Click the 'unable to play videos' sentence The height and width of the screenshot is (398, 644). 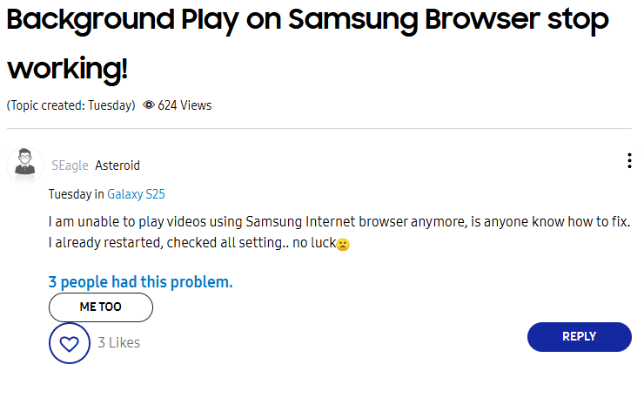tap(339, 222)
